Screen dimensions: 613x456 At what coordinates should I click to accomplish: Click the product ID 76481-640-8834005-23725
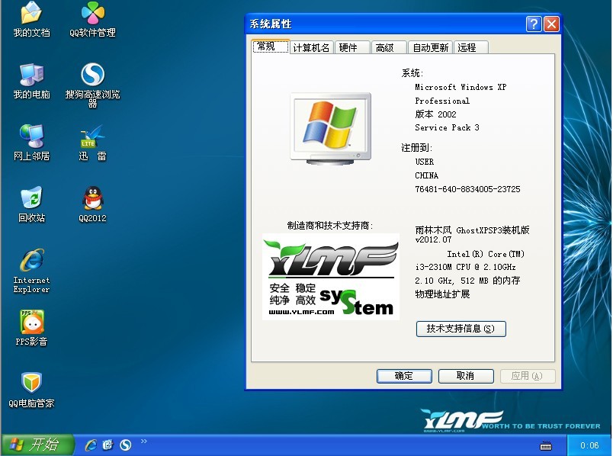click(x=467, y=189)
